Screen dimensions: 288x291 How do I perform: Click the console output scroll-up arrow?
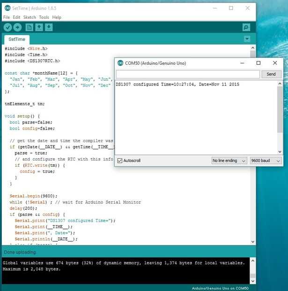[x=252, y=260]
